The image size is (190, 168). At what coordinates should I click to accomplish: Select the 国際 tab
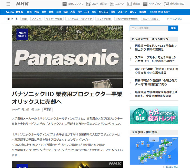tap(113, 12)
